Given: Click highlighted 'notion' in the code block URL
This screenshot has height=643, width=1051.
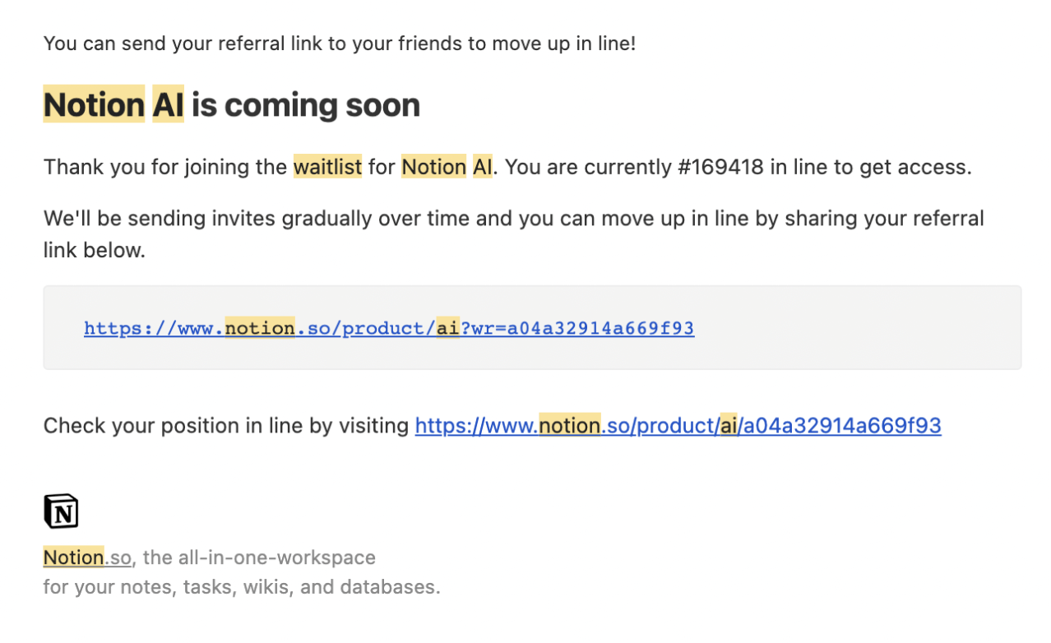Looking at the screenshot, I should tap(260, 328).
